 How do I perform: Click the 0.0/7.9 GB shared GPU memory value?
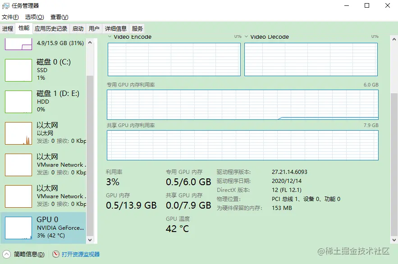click(188, 205)
